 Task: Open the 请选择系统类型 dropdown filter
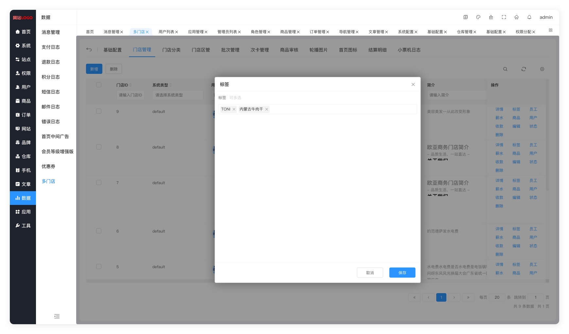[178, 95]
